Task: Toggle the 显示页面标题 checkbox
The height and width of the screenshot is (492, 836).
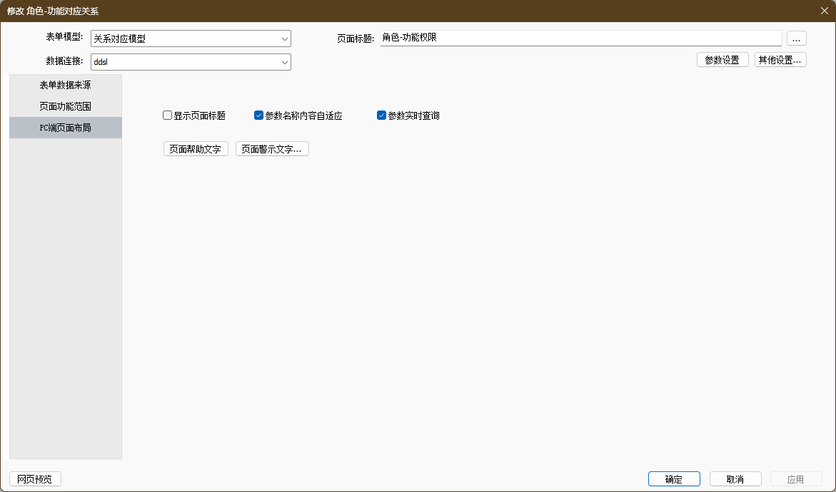Action: pyautogui.click(x=168, y=116)
